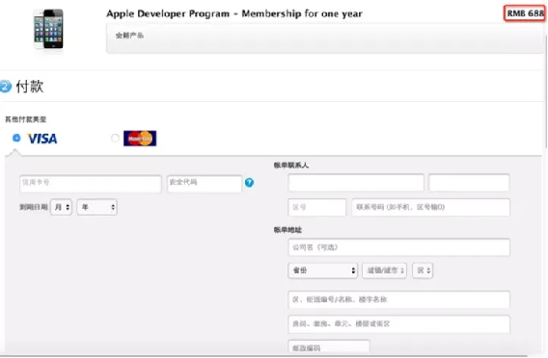Select the MasterCard payment radio button
548x358 pixels.
tap(115, 139)
